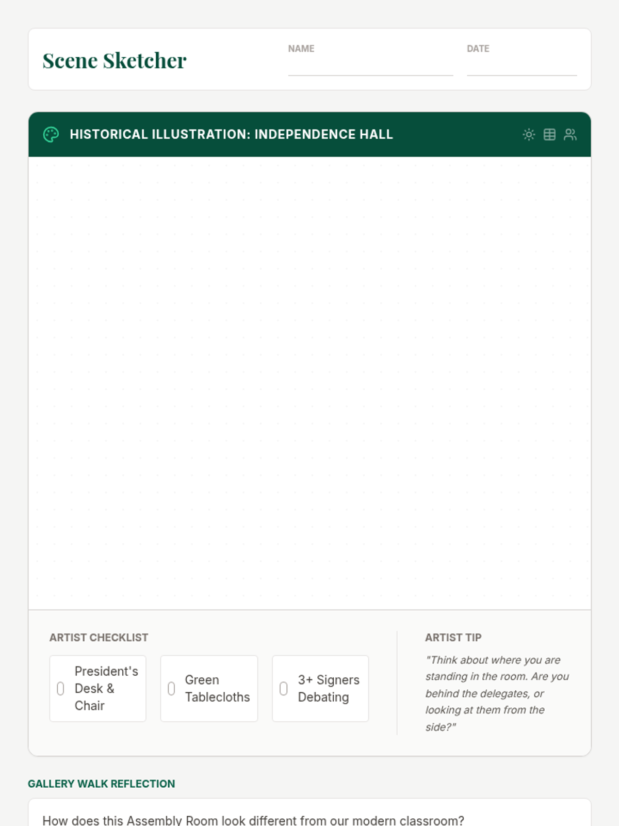Click the Green Tablecloths label text
This screenshot has width=619, height=826.
click(x=217, y=689)
